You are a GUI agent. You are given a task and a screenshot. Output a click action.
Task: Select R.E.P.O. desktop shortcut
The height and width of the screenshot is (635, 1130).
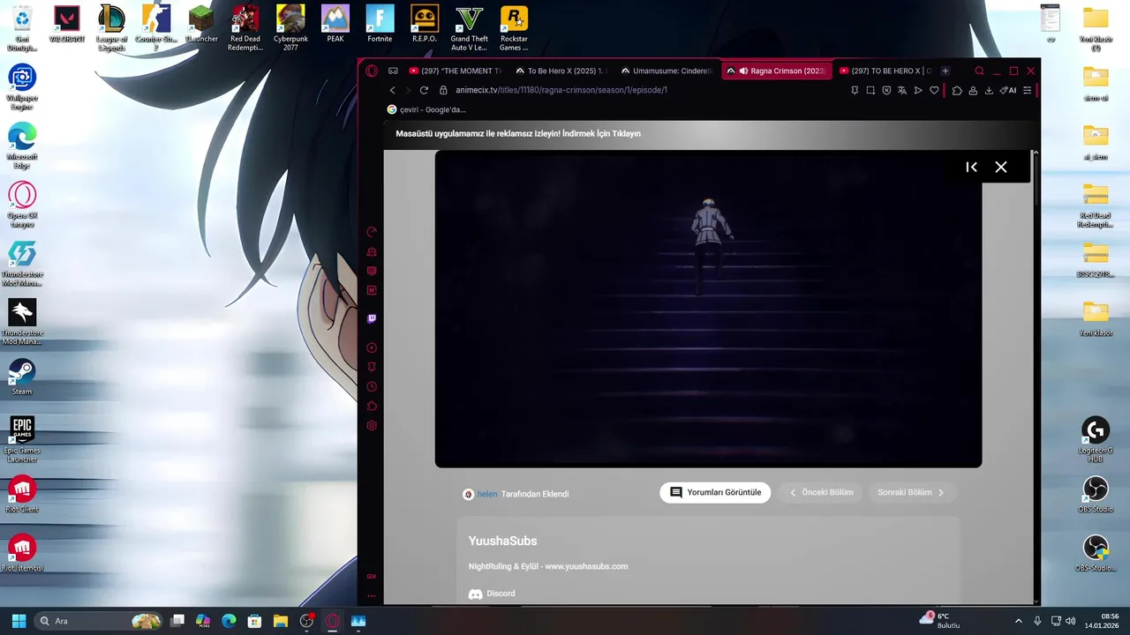point(425,25)
